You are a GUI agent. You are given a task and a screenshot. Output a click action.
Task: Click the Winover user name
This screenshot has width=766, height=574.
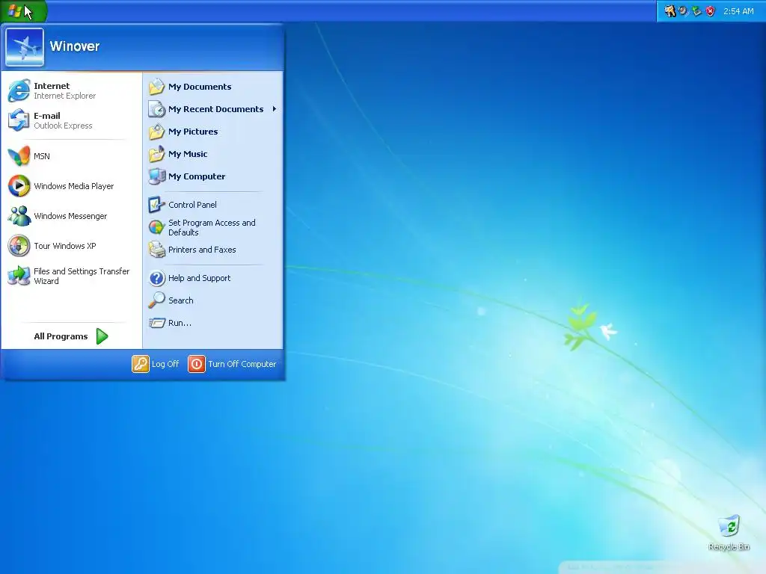(x=75, y=46)
